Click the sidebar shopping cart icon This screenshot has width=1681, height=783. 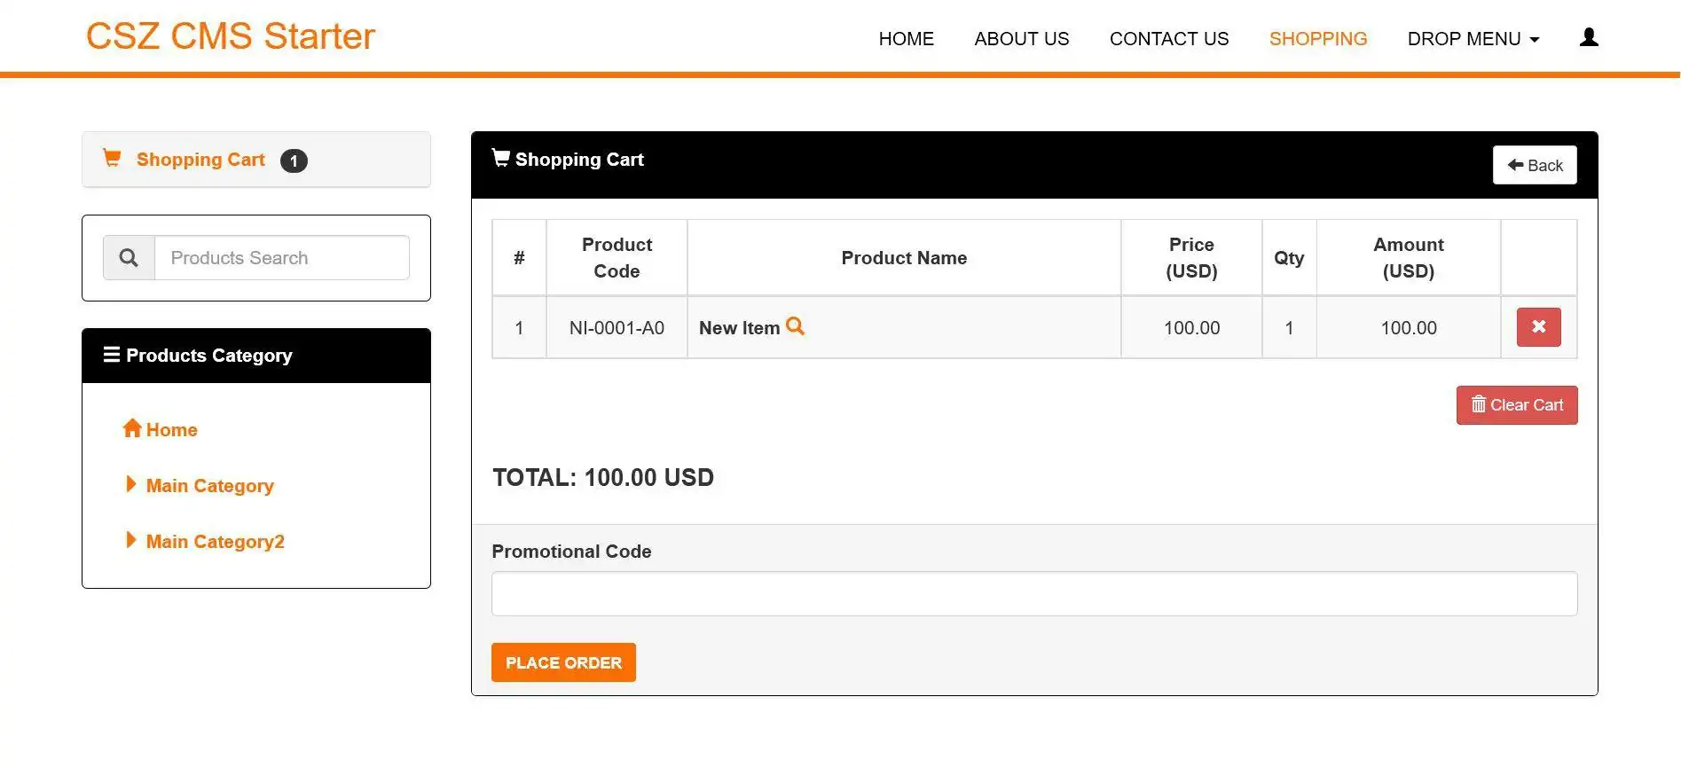112,158
